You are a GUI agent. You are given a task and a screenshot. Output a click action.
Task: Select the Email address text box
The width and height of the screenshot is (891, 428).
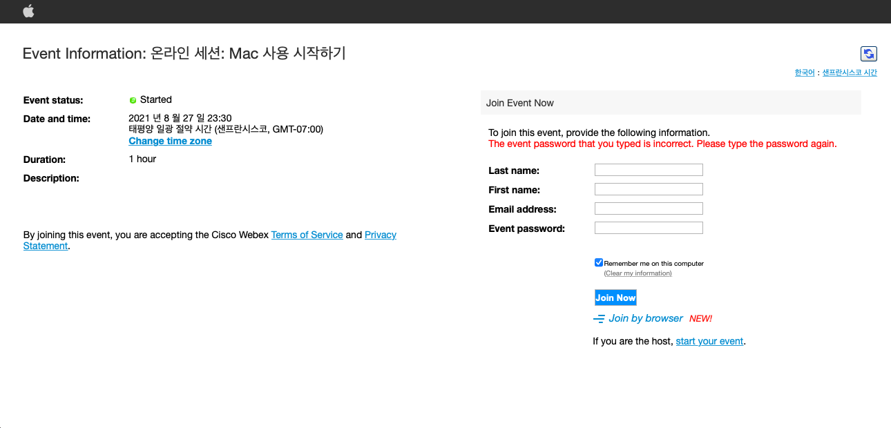point(649,208)
